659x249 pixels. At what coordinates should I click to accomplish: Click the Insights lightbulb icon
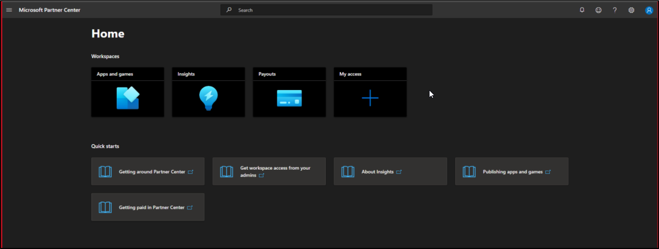pos(208,98)
